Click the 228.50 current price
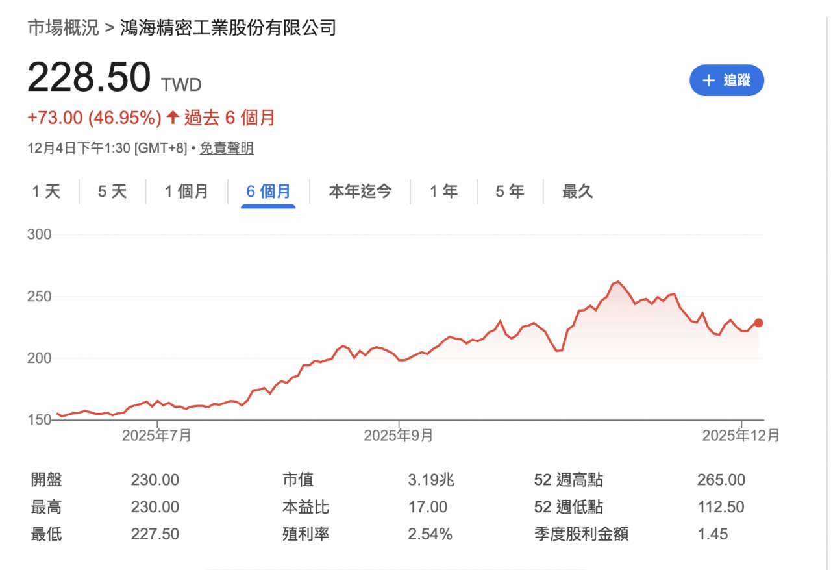This screenshot has height=570, width=831. click(89, 77)
